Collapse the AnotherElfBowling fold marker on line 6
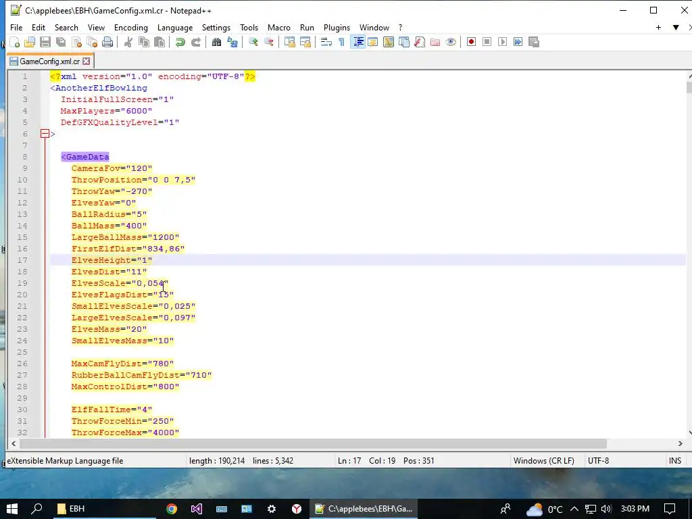Screen dimensions: 692x519 45,134
